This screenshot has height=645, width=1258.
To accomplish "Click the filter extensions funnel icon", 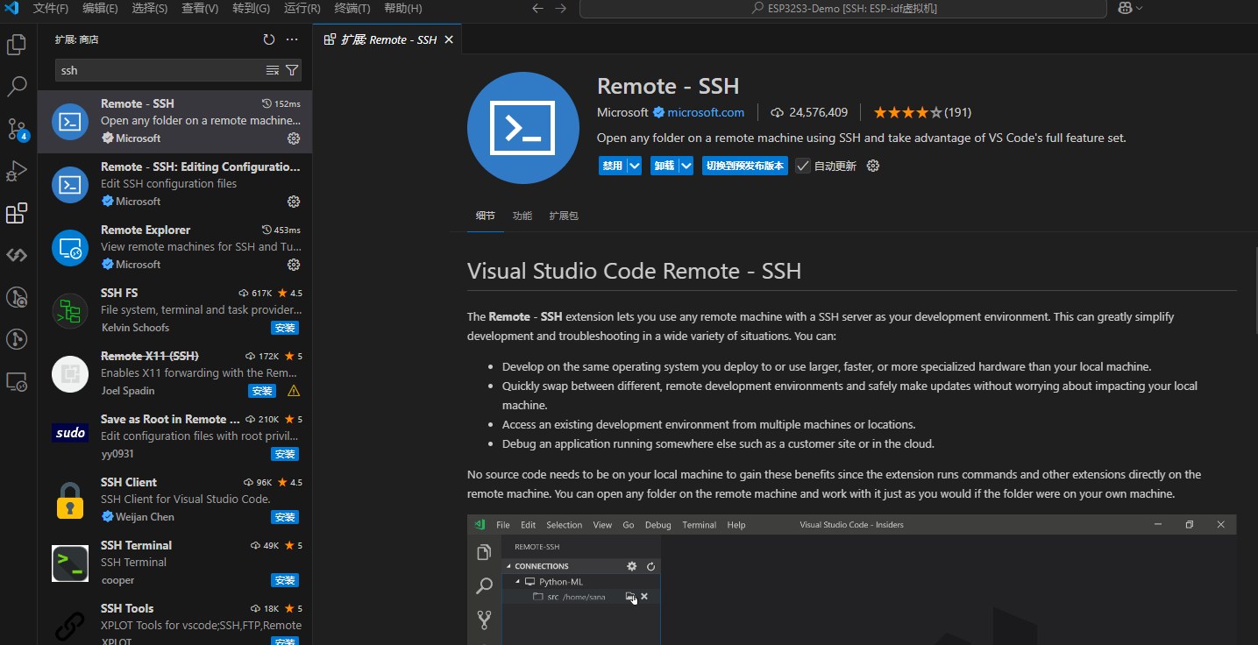I will 293,70.
